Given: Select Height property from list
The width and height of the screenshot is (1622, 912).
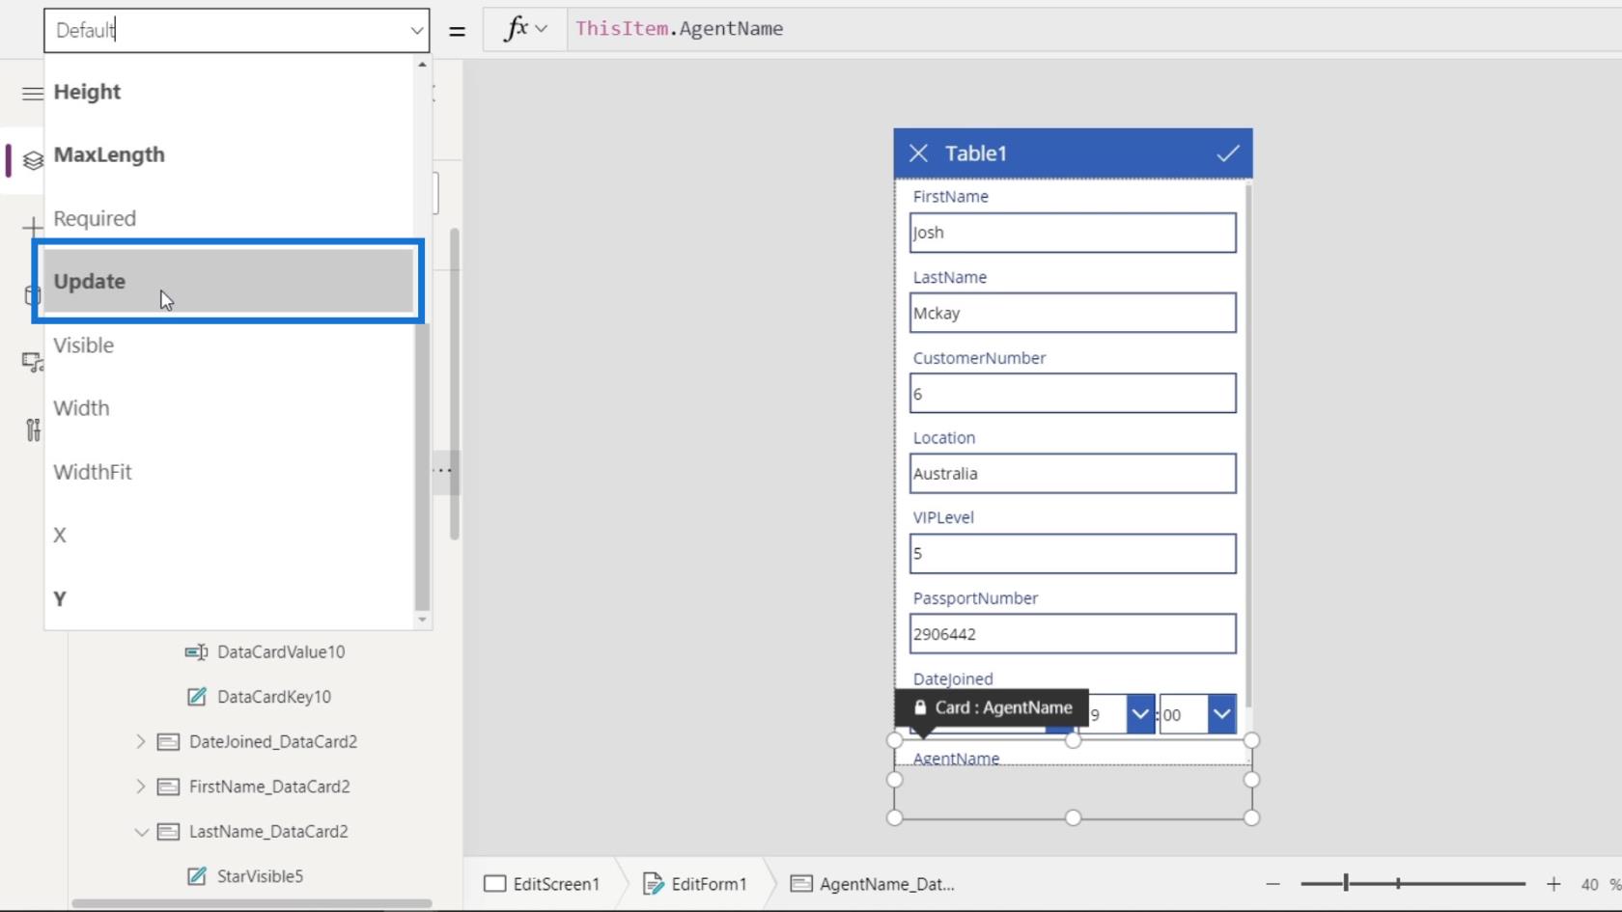Looking at the screenshot, I should point(229,92).
